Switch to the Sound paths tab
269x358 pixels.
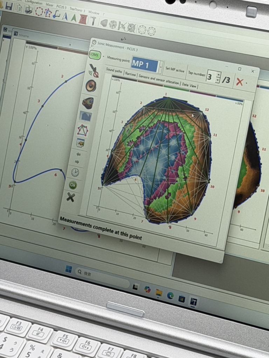[114, 71]
